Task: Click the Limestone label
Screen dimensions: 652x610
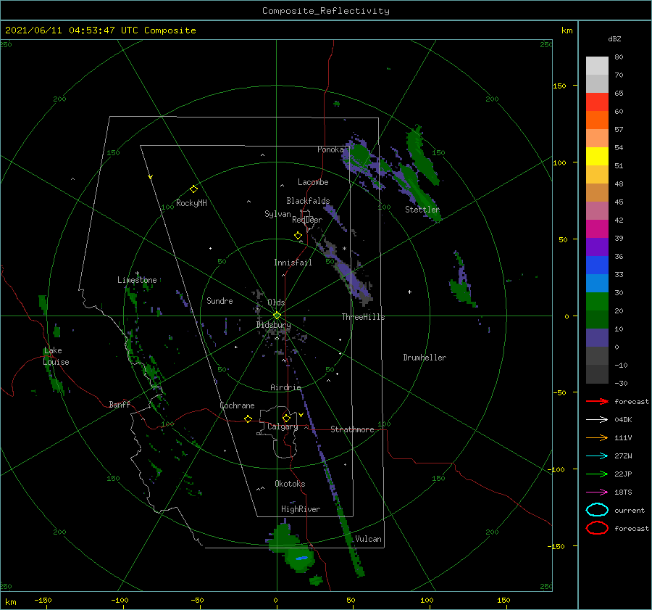Action: (x=137, y=280)
